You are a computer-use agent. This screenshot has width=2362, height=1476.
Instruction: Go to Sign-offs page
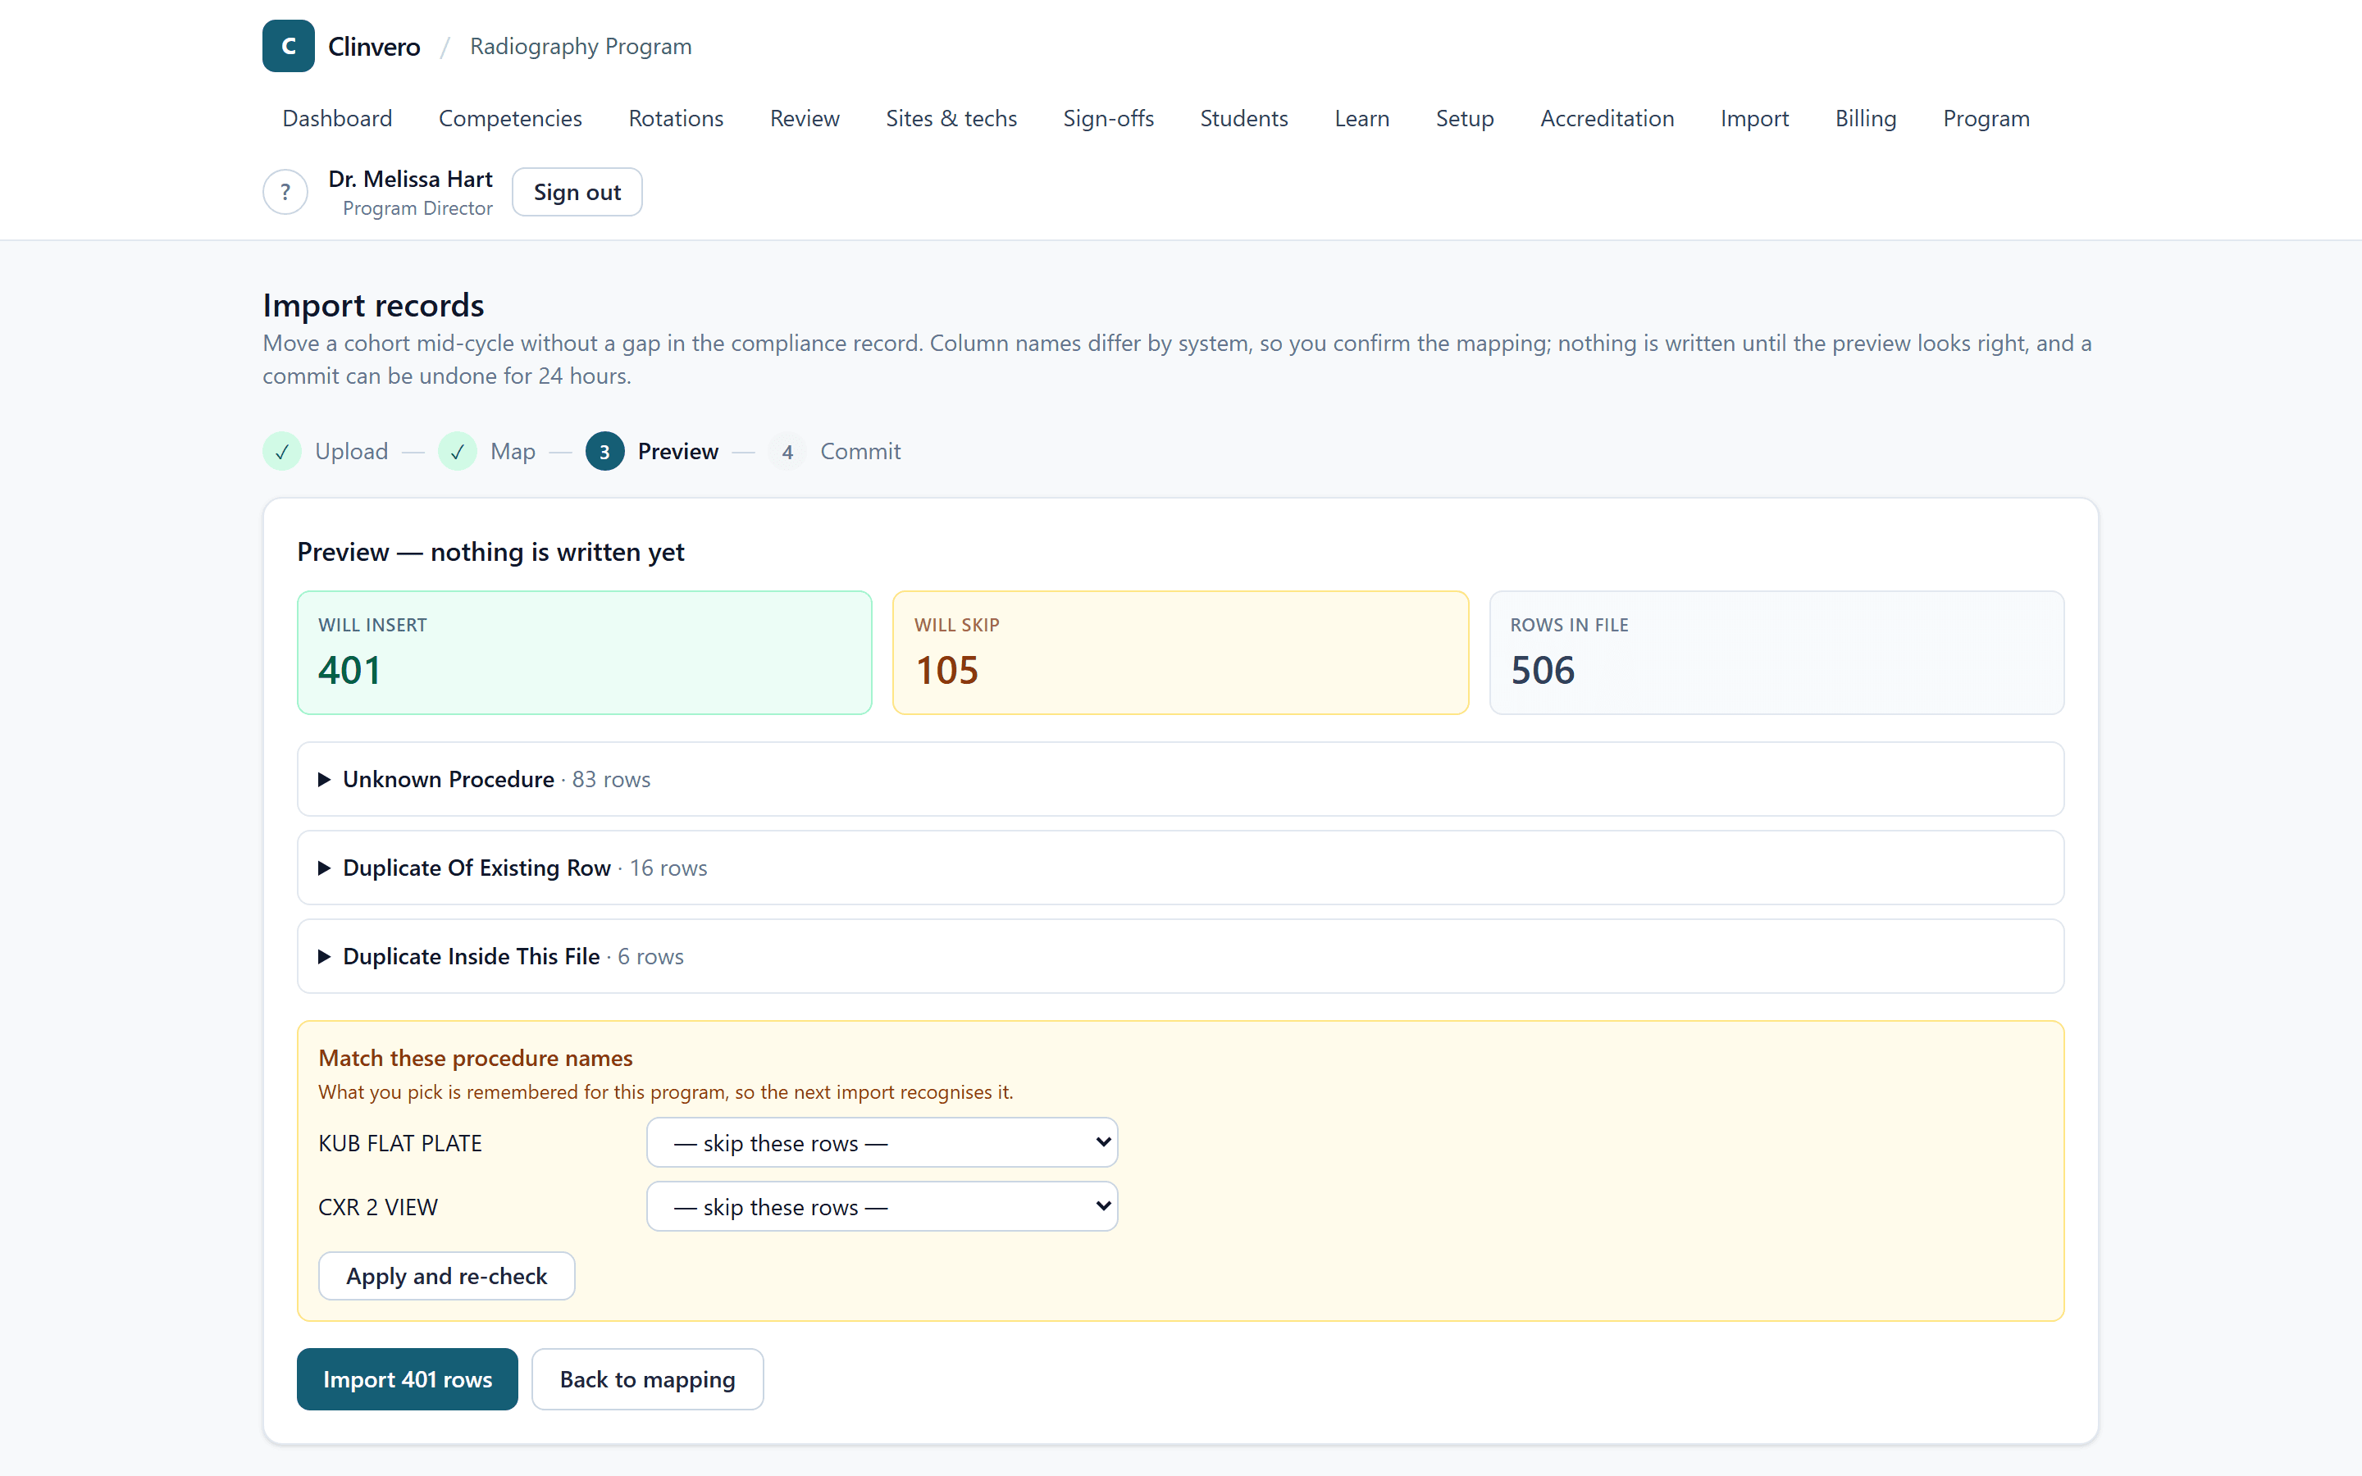click(1108, 118)
